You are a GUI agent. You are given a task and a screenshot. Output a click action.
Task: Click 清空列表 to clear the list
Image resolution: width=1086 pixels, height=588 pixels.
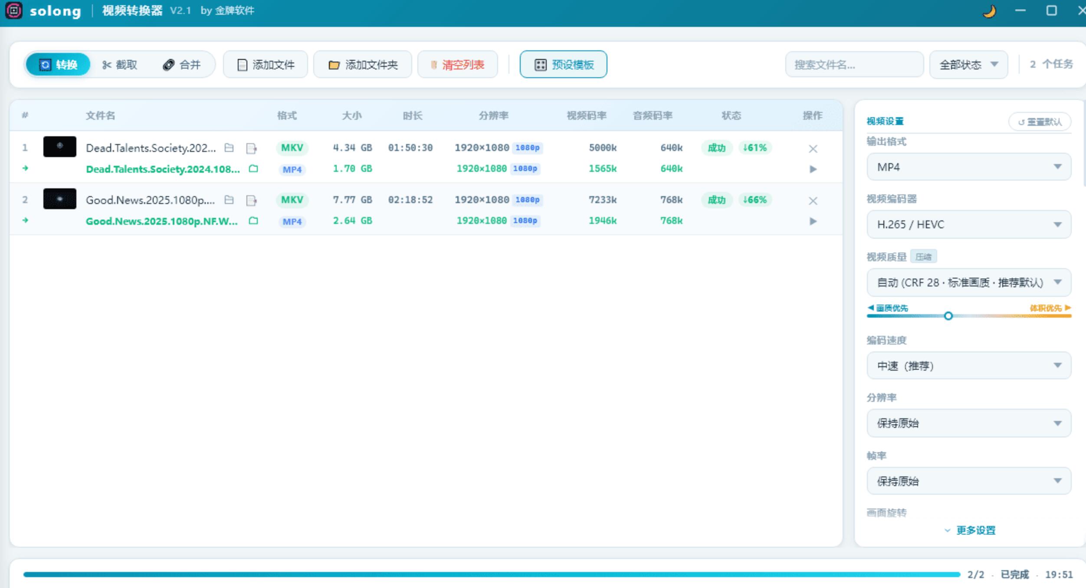pos(458,65)
